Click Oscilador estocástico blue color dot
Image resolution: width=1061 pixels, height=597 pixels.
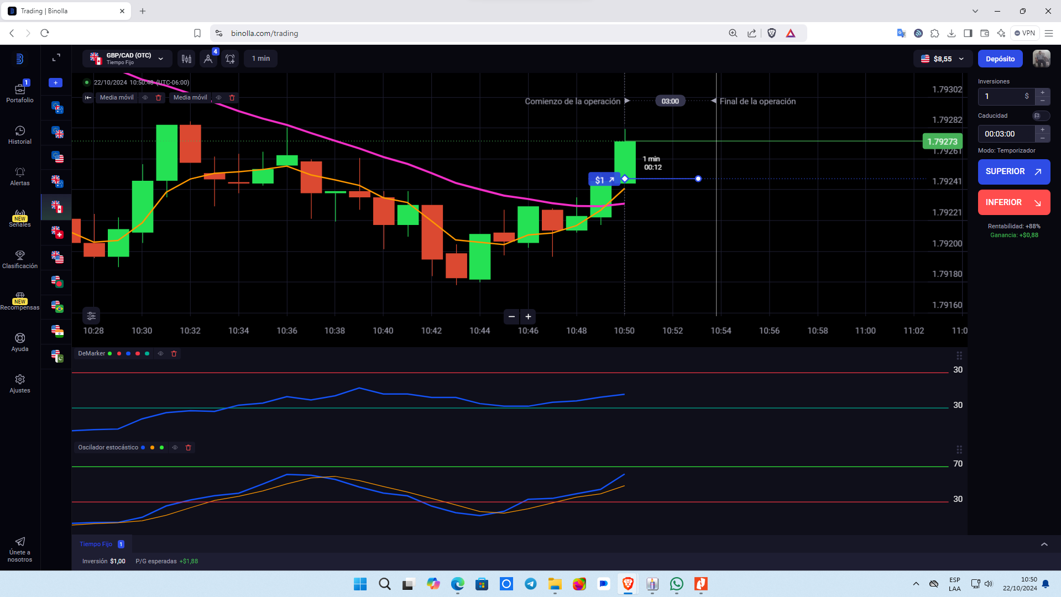[143, 448]
